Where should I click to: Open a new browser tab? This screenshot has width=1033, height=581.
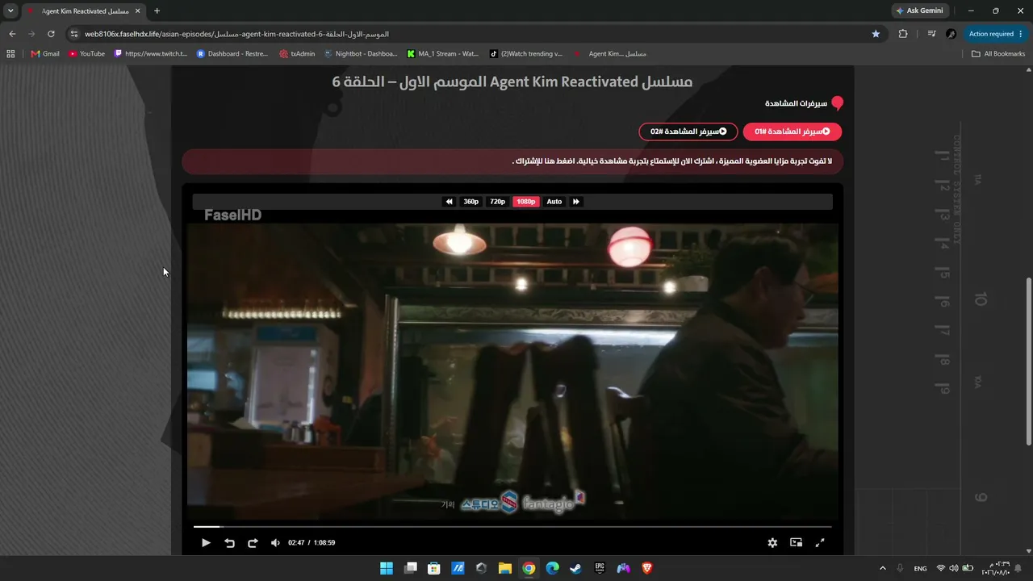click(157, 11)
